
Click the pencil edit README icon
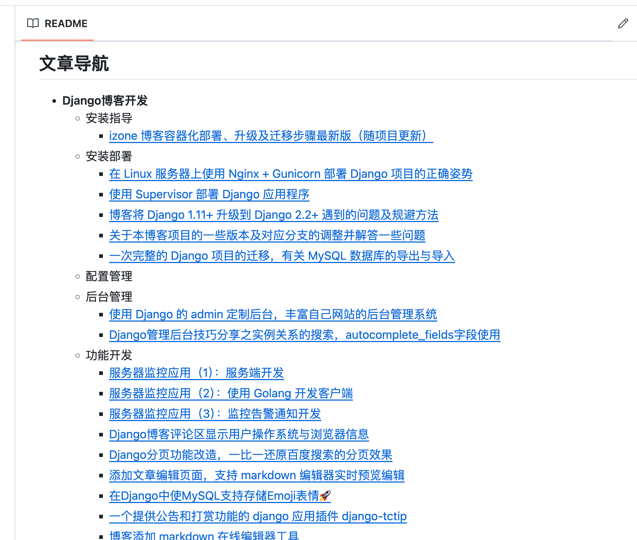pos(623,23)
